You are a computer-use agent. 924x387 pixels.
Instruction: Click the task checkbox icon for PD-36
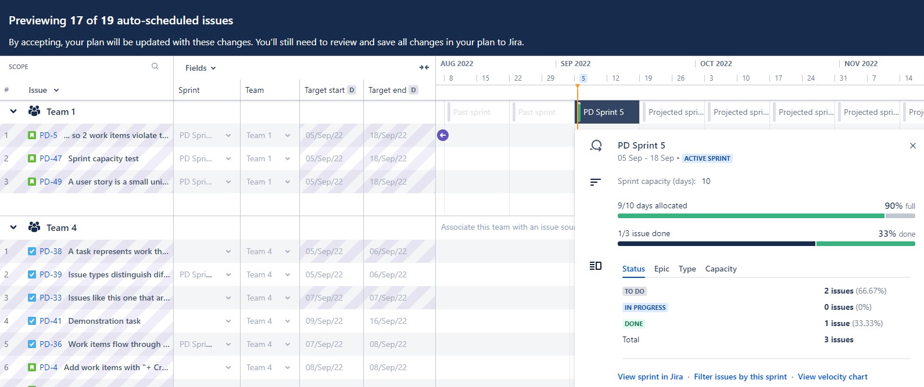(32, 344)
